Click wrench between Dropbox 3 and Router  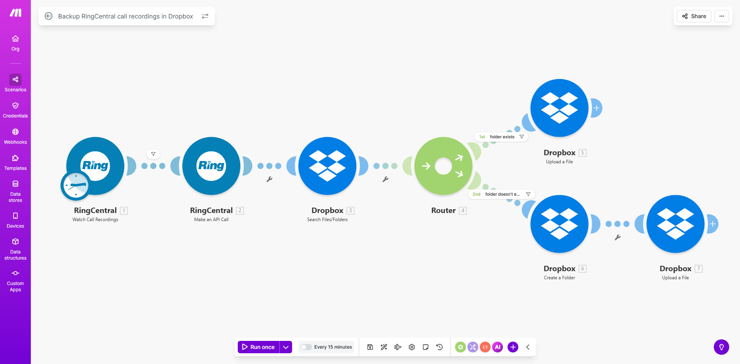point(385,179)
